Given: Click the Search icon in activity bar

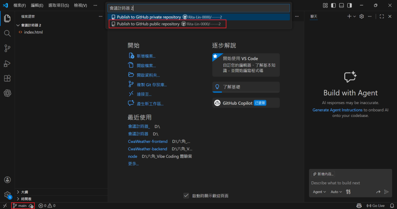Looking at the screenshot, I should point(7,33).
